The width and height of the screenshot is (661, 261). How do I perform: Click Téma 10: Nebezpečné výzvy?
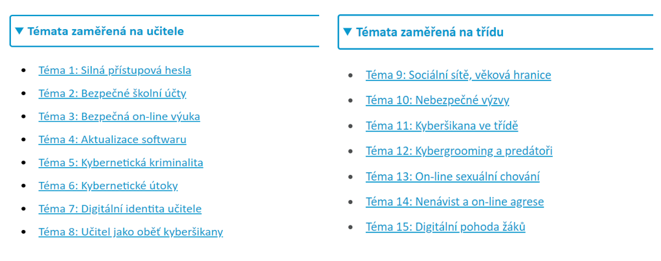[x=437, y=100]
